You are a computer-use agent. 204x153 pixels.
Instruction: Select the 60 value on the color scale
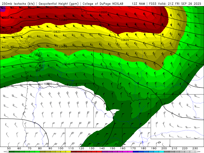click(x=19, y=148)
